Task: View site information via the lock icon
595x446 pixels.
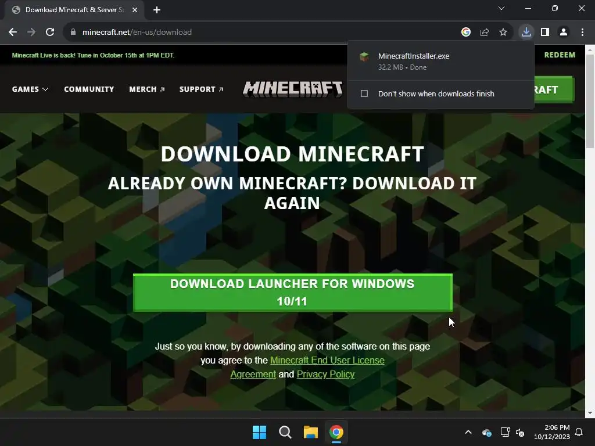Action: point(73,33)
